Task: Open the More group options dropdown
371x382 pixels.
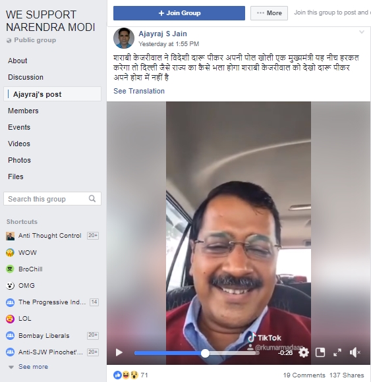Action: pos(269,13)
